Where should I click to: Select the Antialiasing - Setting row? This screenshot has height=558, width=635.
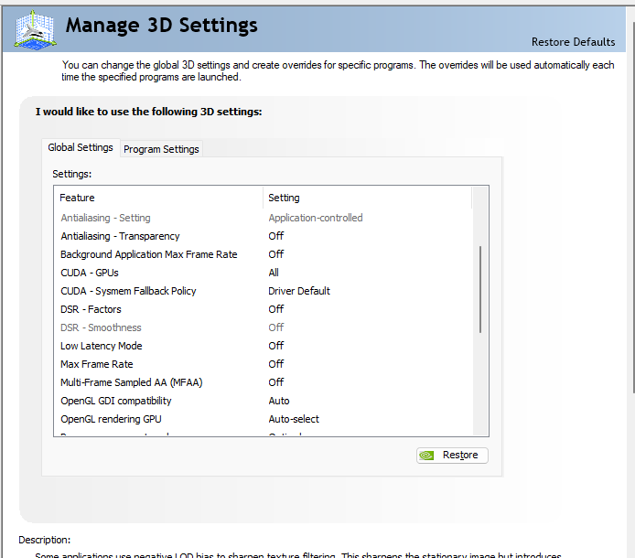[x=263, y=218]
